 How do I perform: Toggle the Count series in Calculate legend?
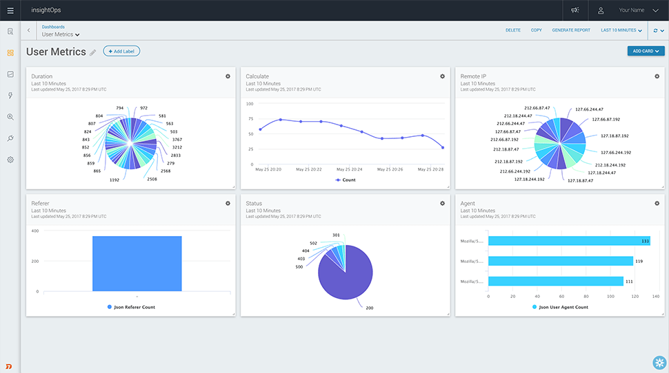pos(345,180)
